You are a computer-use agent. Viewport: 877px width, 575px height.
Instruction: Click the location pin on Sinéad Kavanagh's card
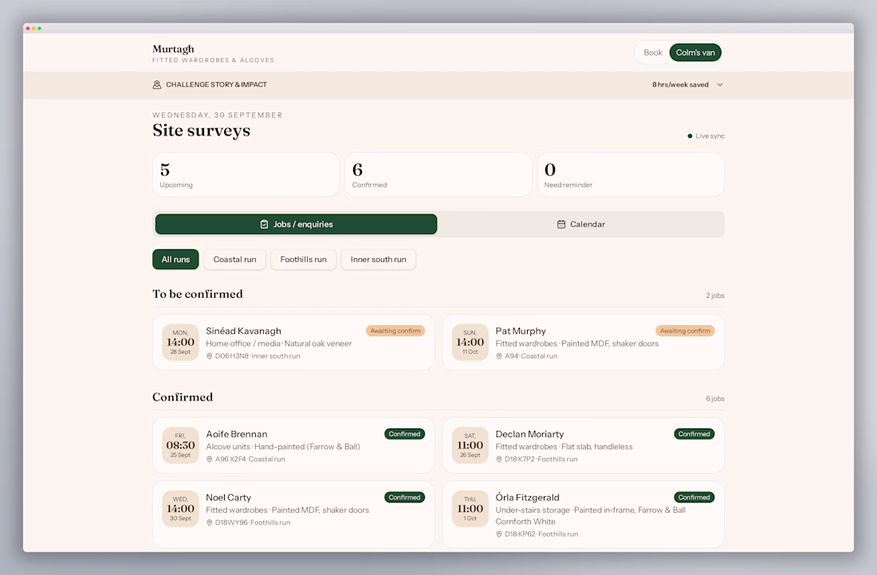pos(209,356)
